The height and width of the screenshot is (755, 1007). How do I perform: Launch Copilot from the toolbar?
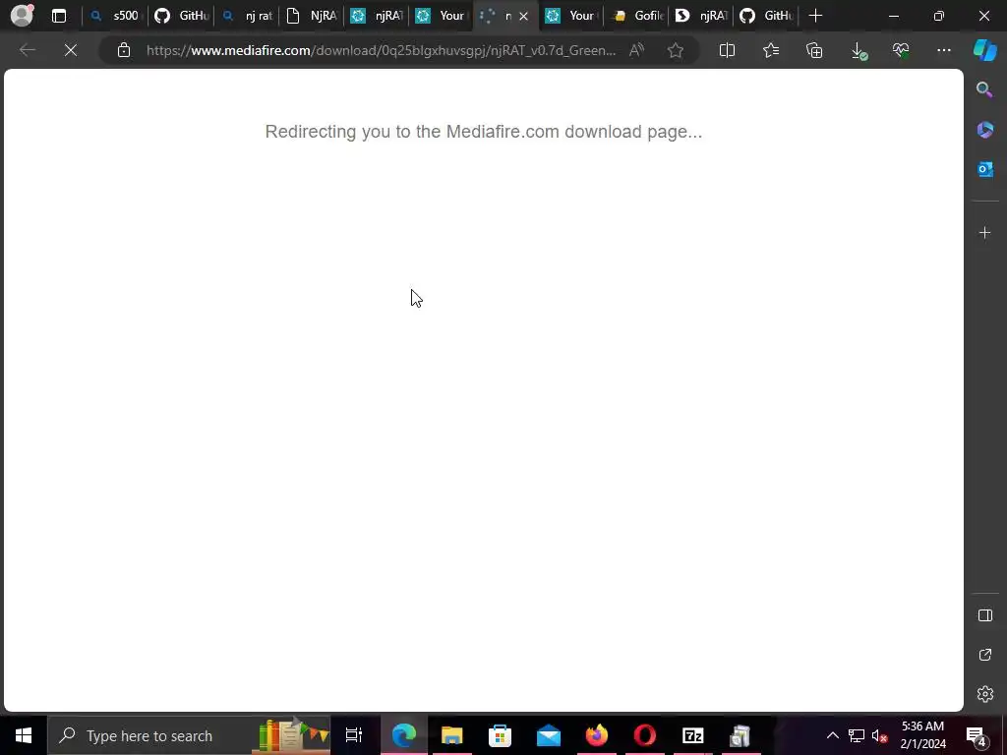point(985,50)
